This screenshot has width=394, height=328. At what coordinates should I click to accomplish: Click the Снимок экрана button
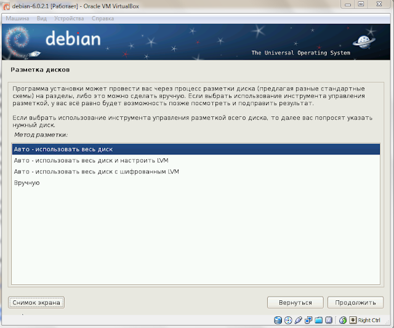point(36,302)
